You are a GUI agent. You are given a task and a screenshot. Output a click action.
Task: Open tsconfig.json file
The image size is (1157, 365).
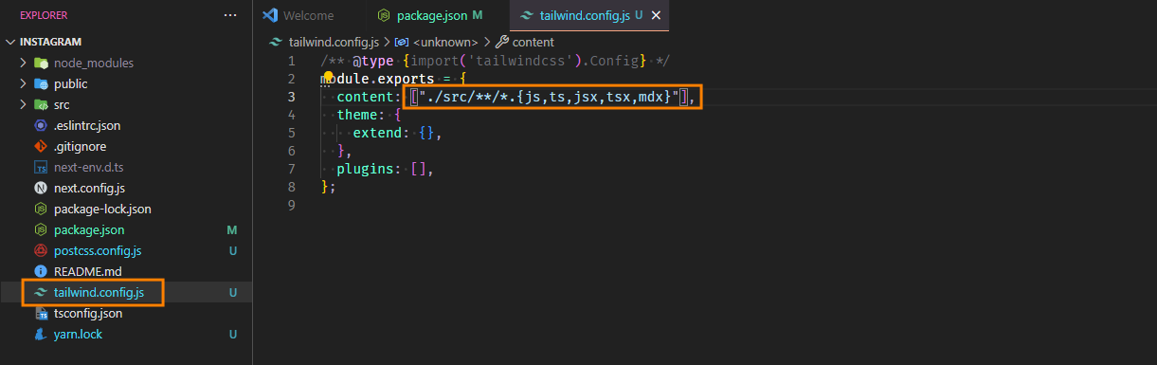pos(88,313)
